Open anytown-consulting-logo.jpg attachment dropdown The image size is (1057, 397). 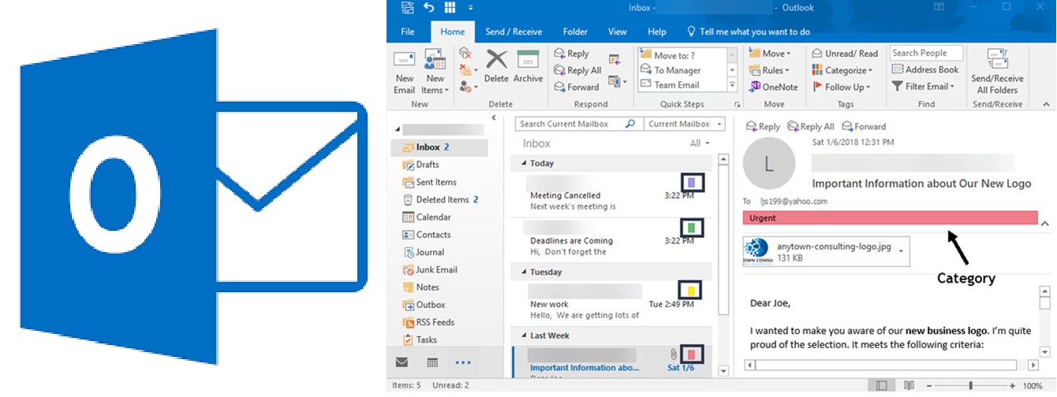[x=900, y=252]
